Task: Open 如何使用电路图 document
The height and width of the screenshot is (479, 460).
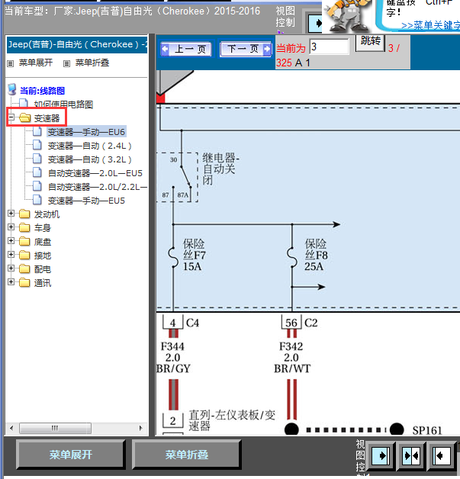Action: pos(63,104)
